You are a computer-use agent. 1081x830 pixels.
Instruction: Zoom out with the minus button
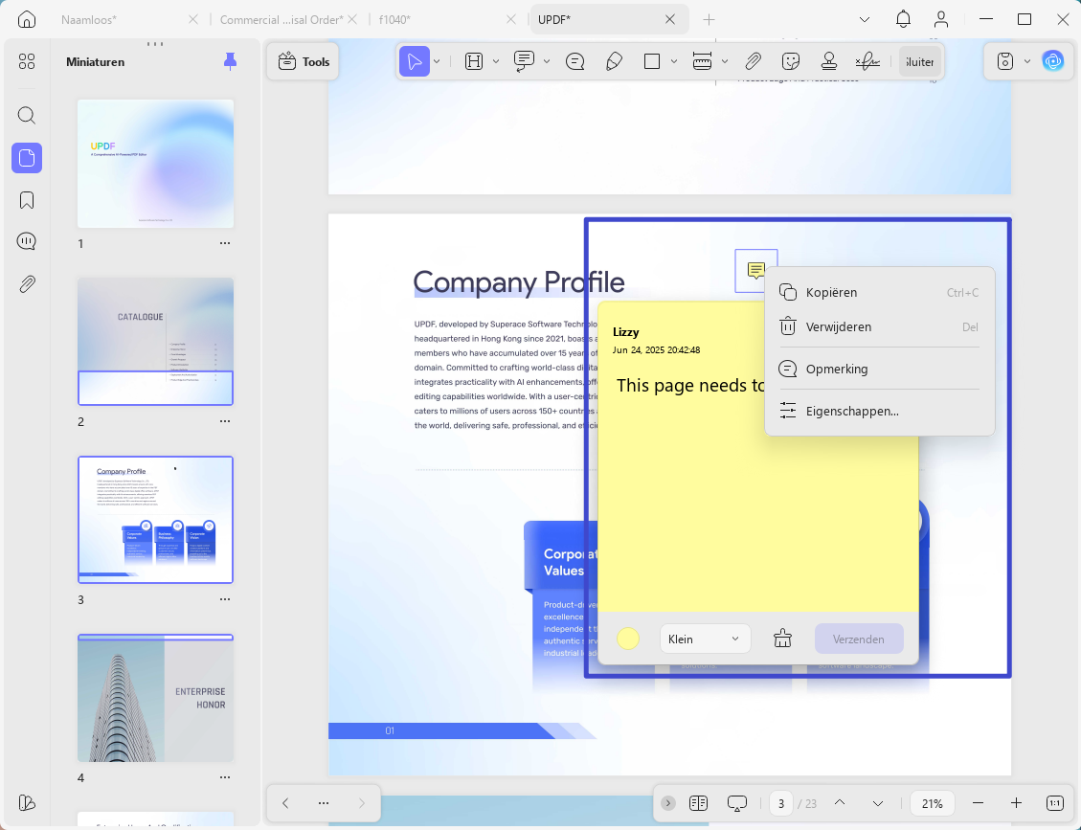point(978,803)
